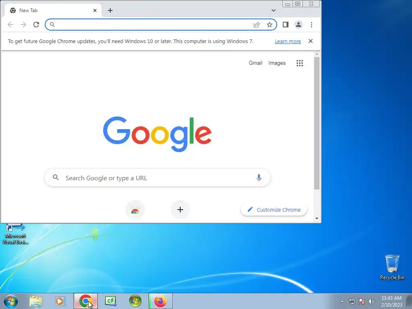Click the magnifier icon in Google search box

click(56, 177)
